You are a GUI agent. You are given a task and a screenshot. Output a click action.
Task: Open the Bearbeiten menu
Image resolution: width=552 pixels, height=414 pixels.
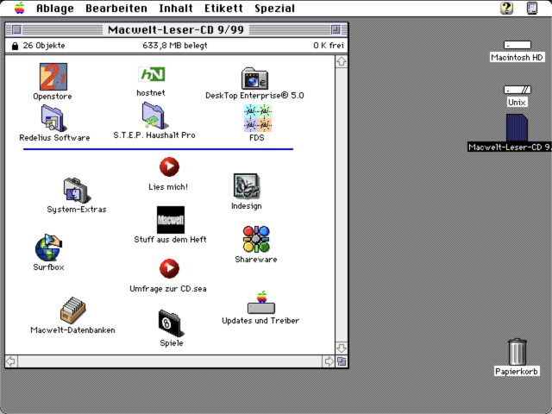[116, 8]
